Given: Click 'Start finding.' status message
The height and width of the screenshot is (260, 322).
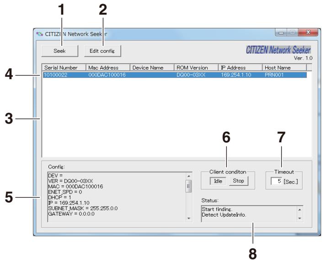Looking at the screenshot, I should click(x=217, y=209).
